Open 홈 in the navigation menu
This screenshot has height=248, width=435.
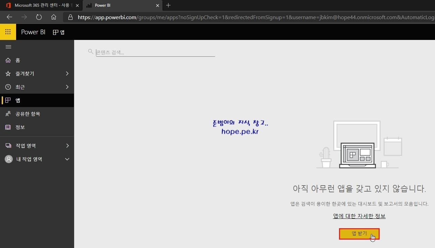pos(37,60)
